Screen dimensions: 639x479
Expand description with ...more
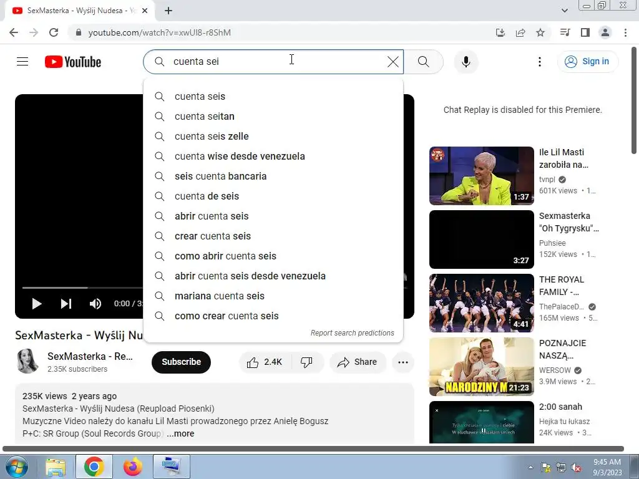[180, 433]
